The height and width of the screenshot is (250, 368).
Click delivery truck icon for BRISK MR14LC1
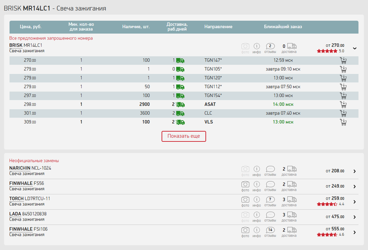coord(292,46)
